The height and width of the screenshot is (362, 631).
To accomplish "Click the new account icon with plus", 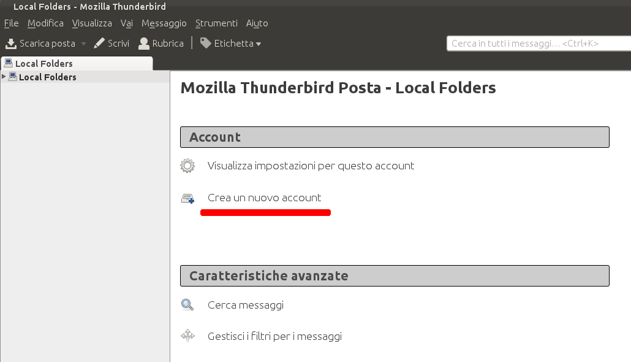I will [187, 198].
